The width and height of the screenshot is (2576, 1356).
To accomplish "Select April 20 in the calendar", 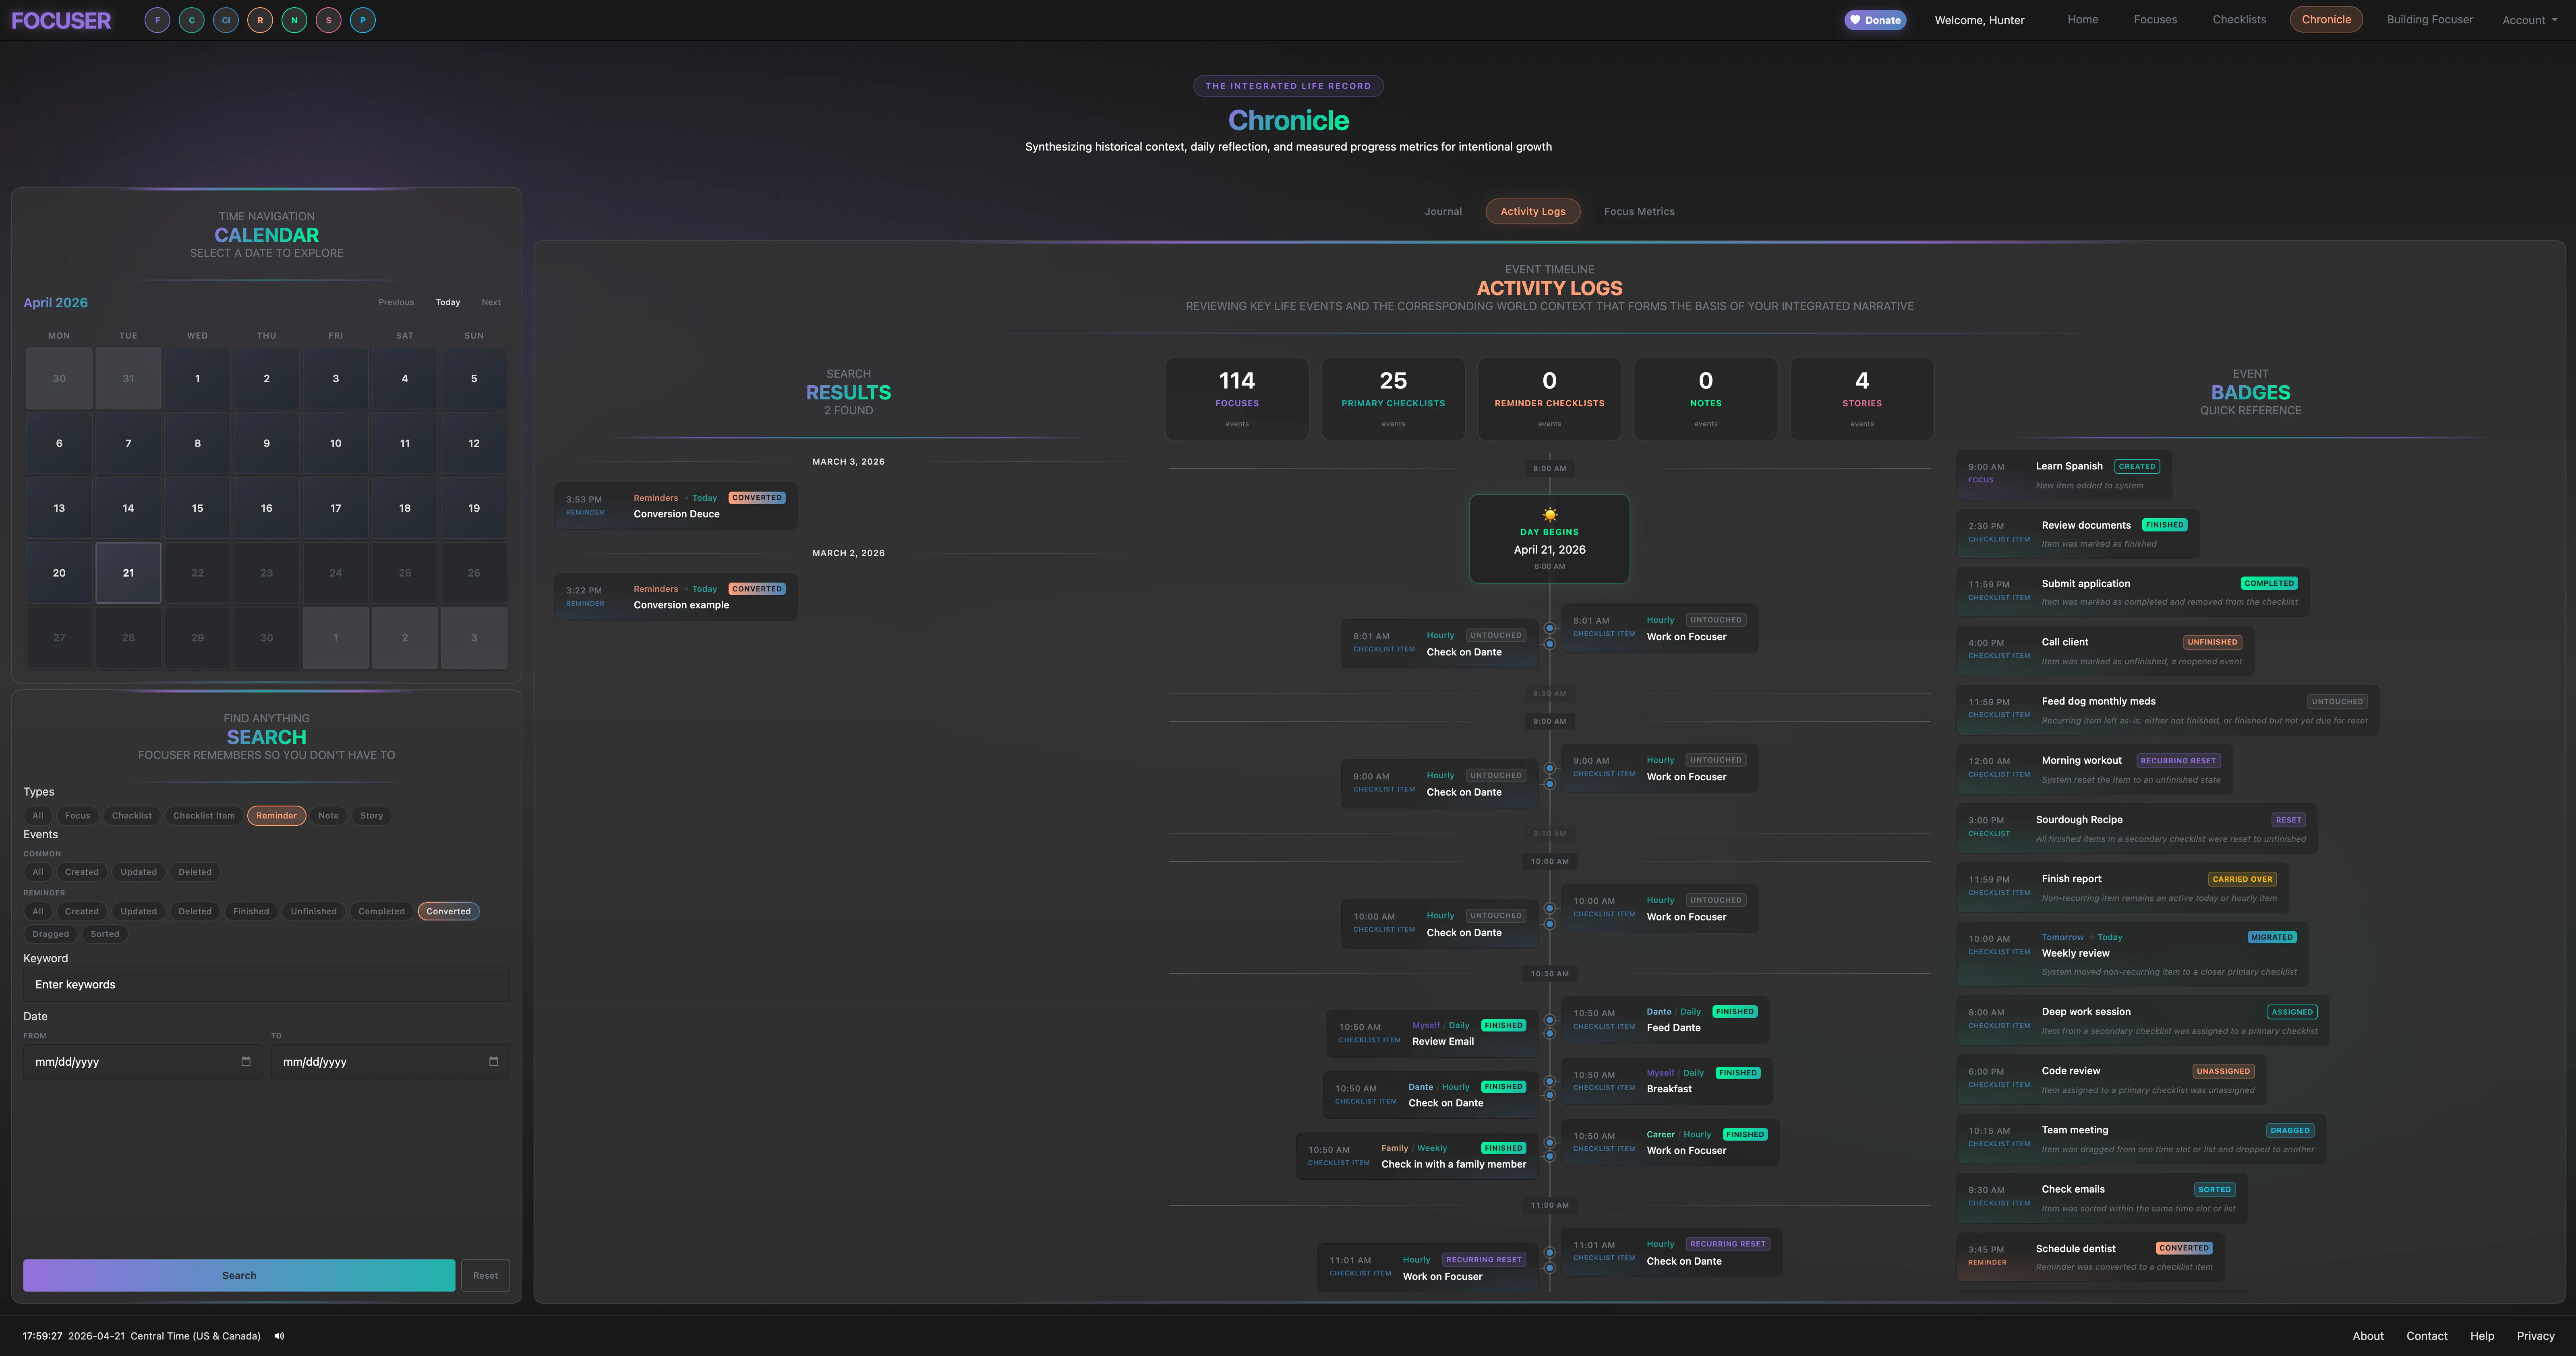I will (59, 573).
